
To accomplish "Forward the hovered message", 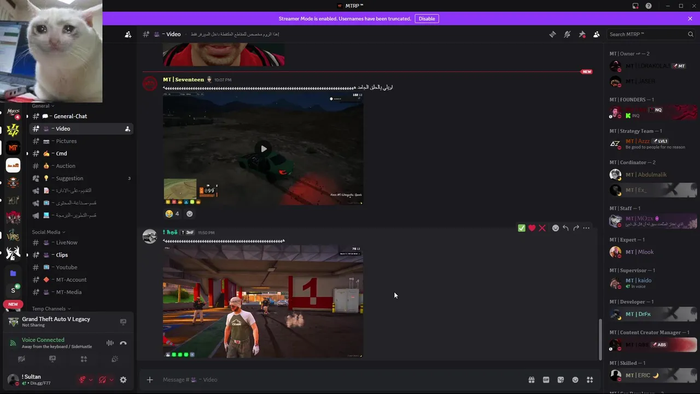I will [x=576, y=228].
